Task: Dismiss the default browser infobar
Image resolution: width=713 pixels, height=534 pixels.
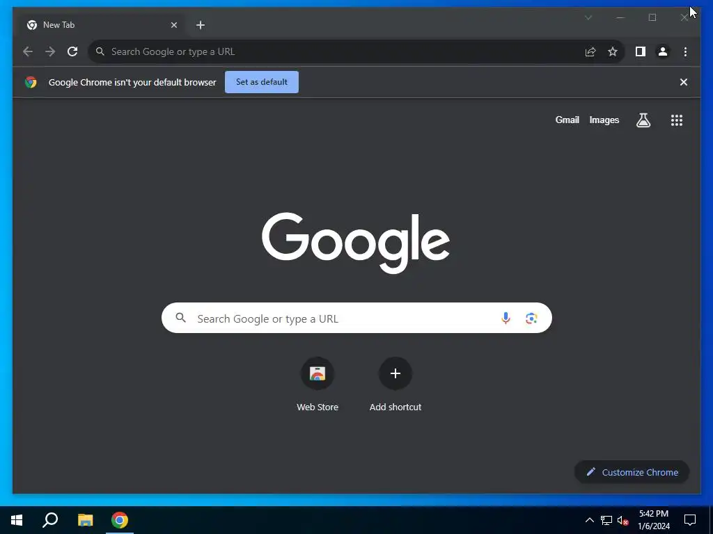Action: coord(684,82)
